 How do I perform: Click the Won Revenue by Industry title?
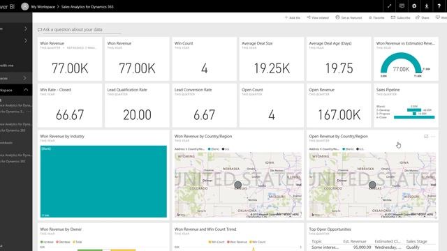pyautogui.click(x=62, y=137)
